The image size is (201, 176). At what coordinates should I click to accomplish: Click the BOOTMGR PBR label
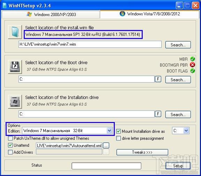click(x=174, y=65)
